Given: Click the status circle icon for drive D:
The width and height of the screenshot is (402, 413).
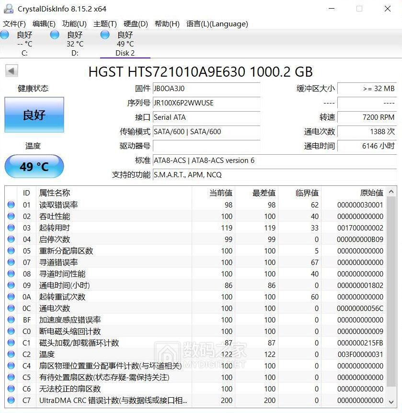Looking at the screenshot, I should tap(55, 35).
